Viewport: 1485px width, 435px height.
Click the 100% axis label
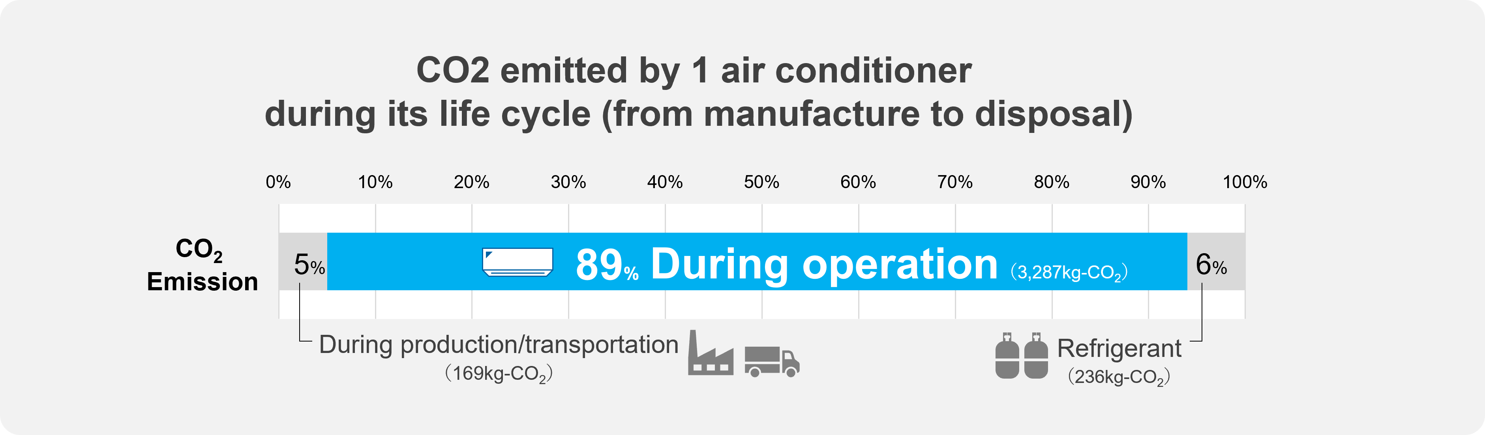coord(1245,183)
